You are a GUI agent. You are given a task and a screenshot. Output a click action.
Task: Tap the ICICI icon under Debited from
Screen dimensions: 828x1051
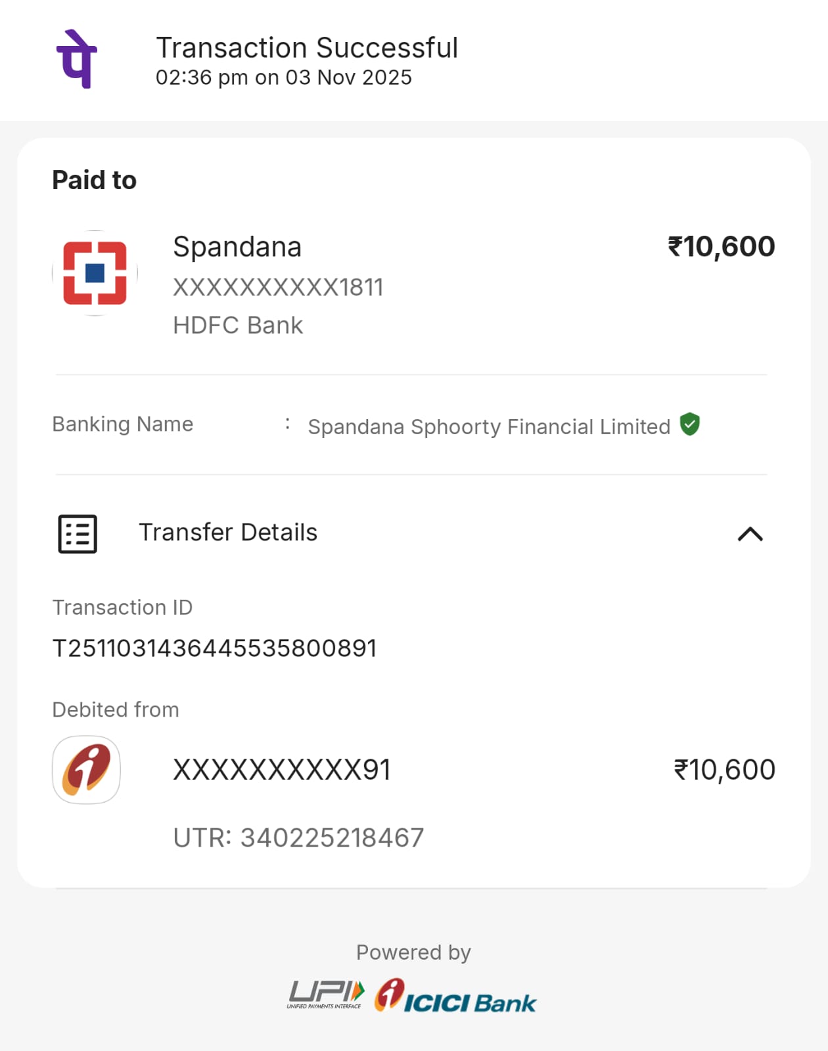point(86,769)
